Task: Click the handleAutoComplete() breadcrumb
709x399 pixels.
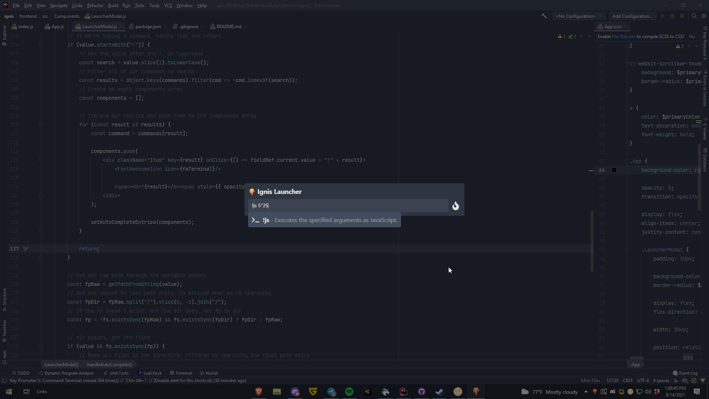Action: pyautogui.click(x=110, y=365)
